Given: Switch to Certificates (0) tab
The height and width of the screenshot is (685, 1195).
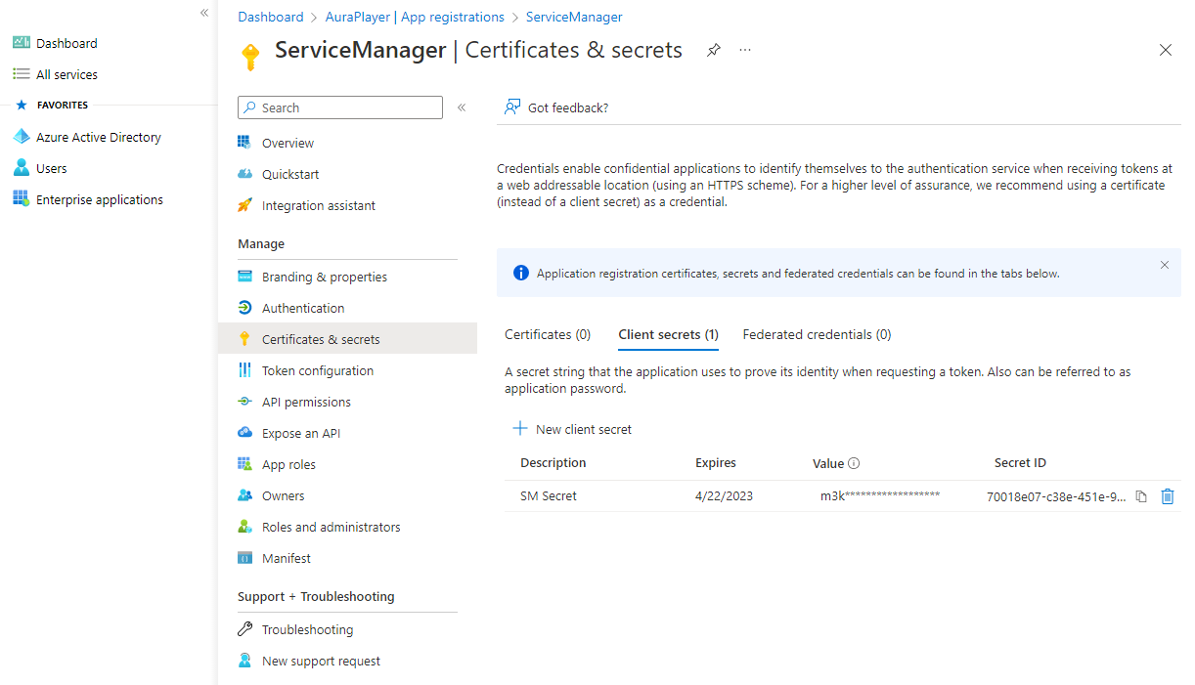Looking at the screenshot, I should pos(548,334).
